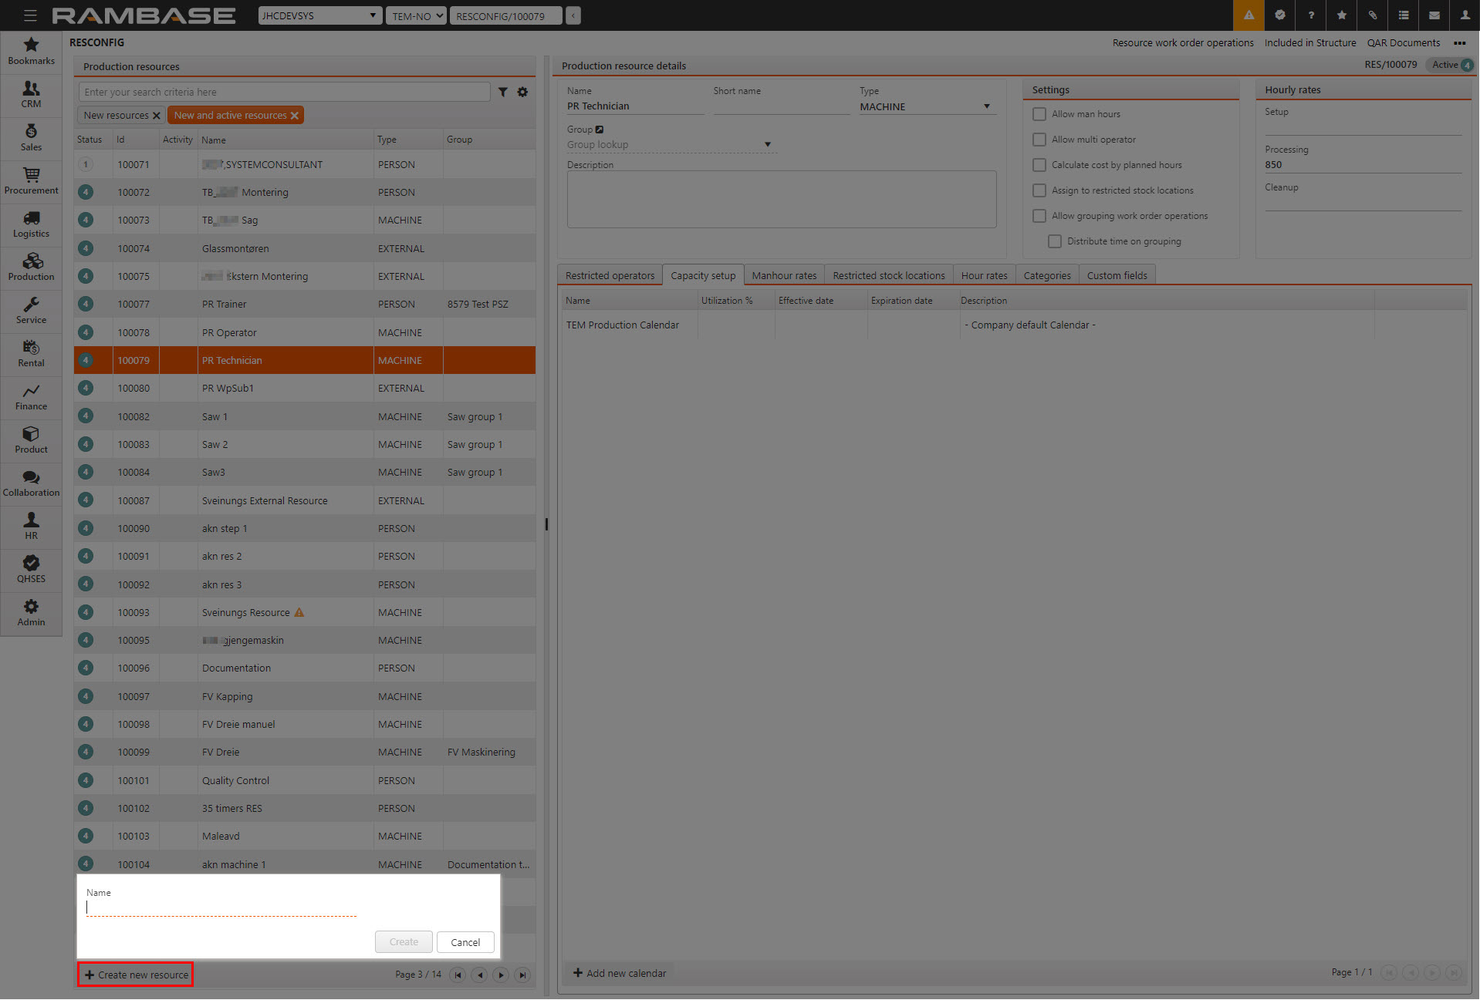The image size is (1480, 1000).
Task: Open the Procurement module in sidebar
Action: coord(31,180)
